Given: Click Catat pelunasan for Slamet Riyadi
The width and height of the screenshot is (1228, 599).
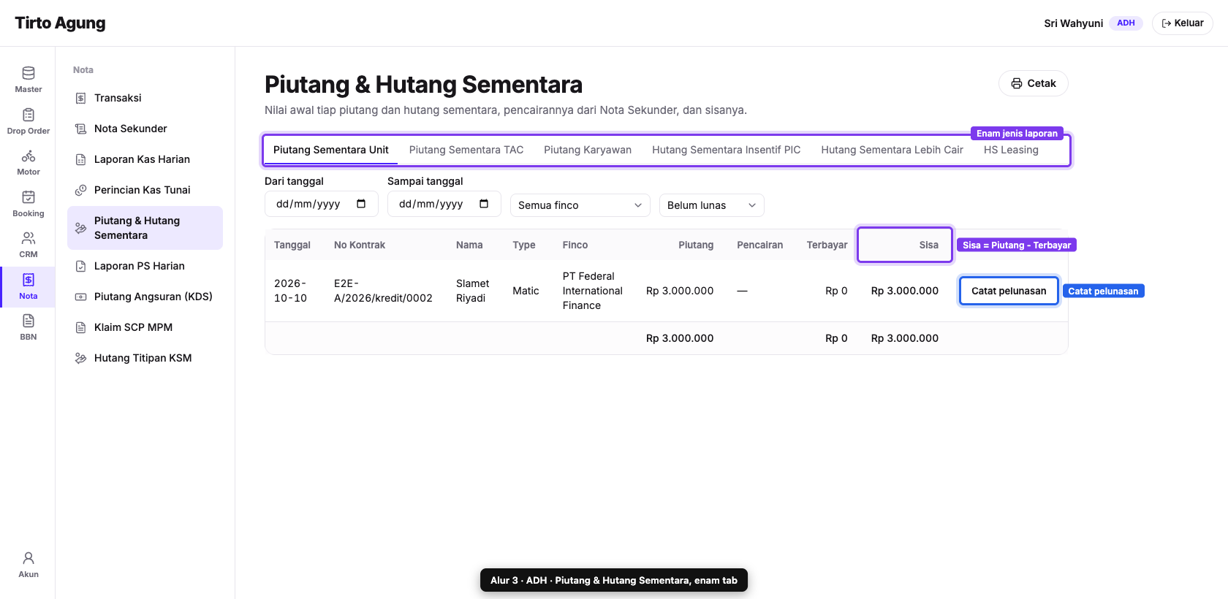Looking at the screenshot, I should (x=1009, y=291).
